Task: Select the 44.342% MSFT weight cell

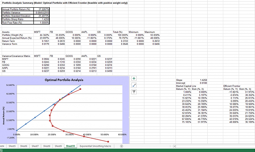Action: click(x=42, y=35)
